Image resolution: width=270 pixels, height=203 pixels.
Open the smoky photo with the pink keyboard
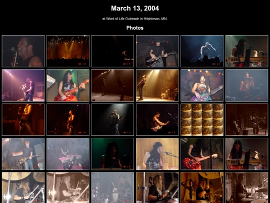pyautogui.click(x=68, y=154)
